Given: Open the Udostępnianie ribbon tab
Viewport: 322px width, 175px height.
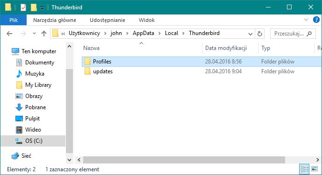Looking at the screenshot, I should [107, 20].
